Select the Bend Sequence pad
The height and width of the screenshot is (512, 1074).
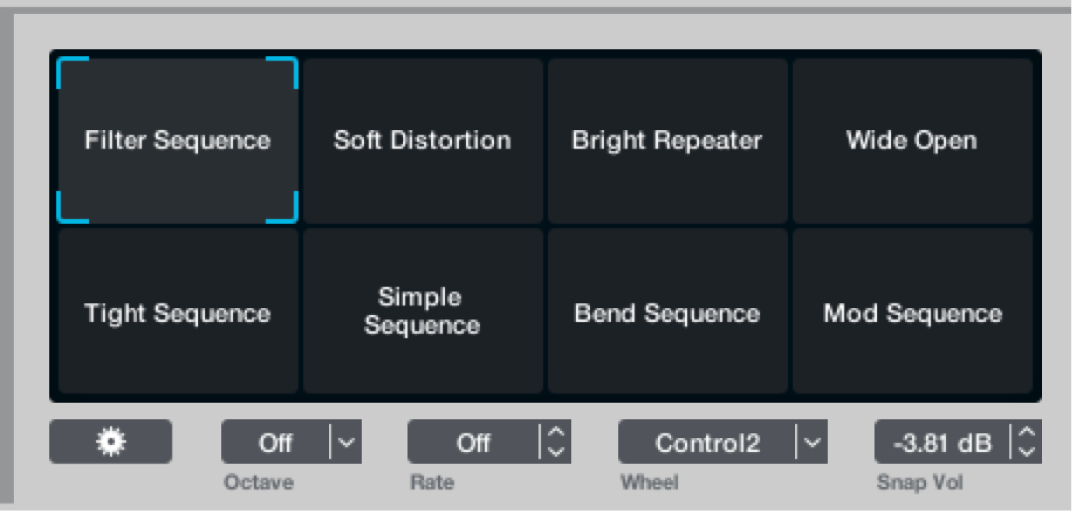pos(667,313)
